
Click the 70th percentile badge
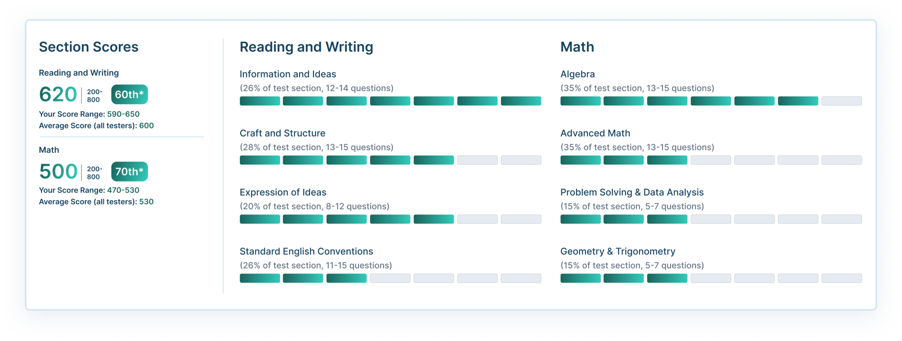coord(129,171)
